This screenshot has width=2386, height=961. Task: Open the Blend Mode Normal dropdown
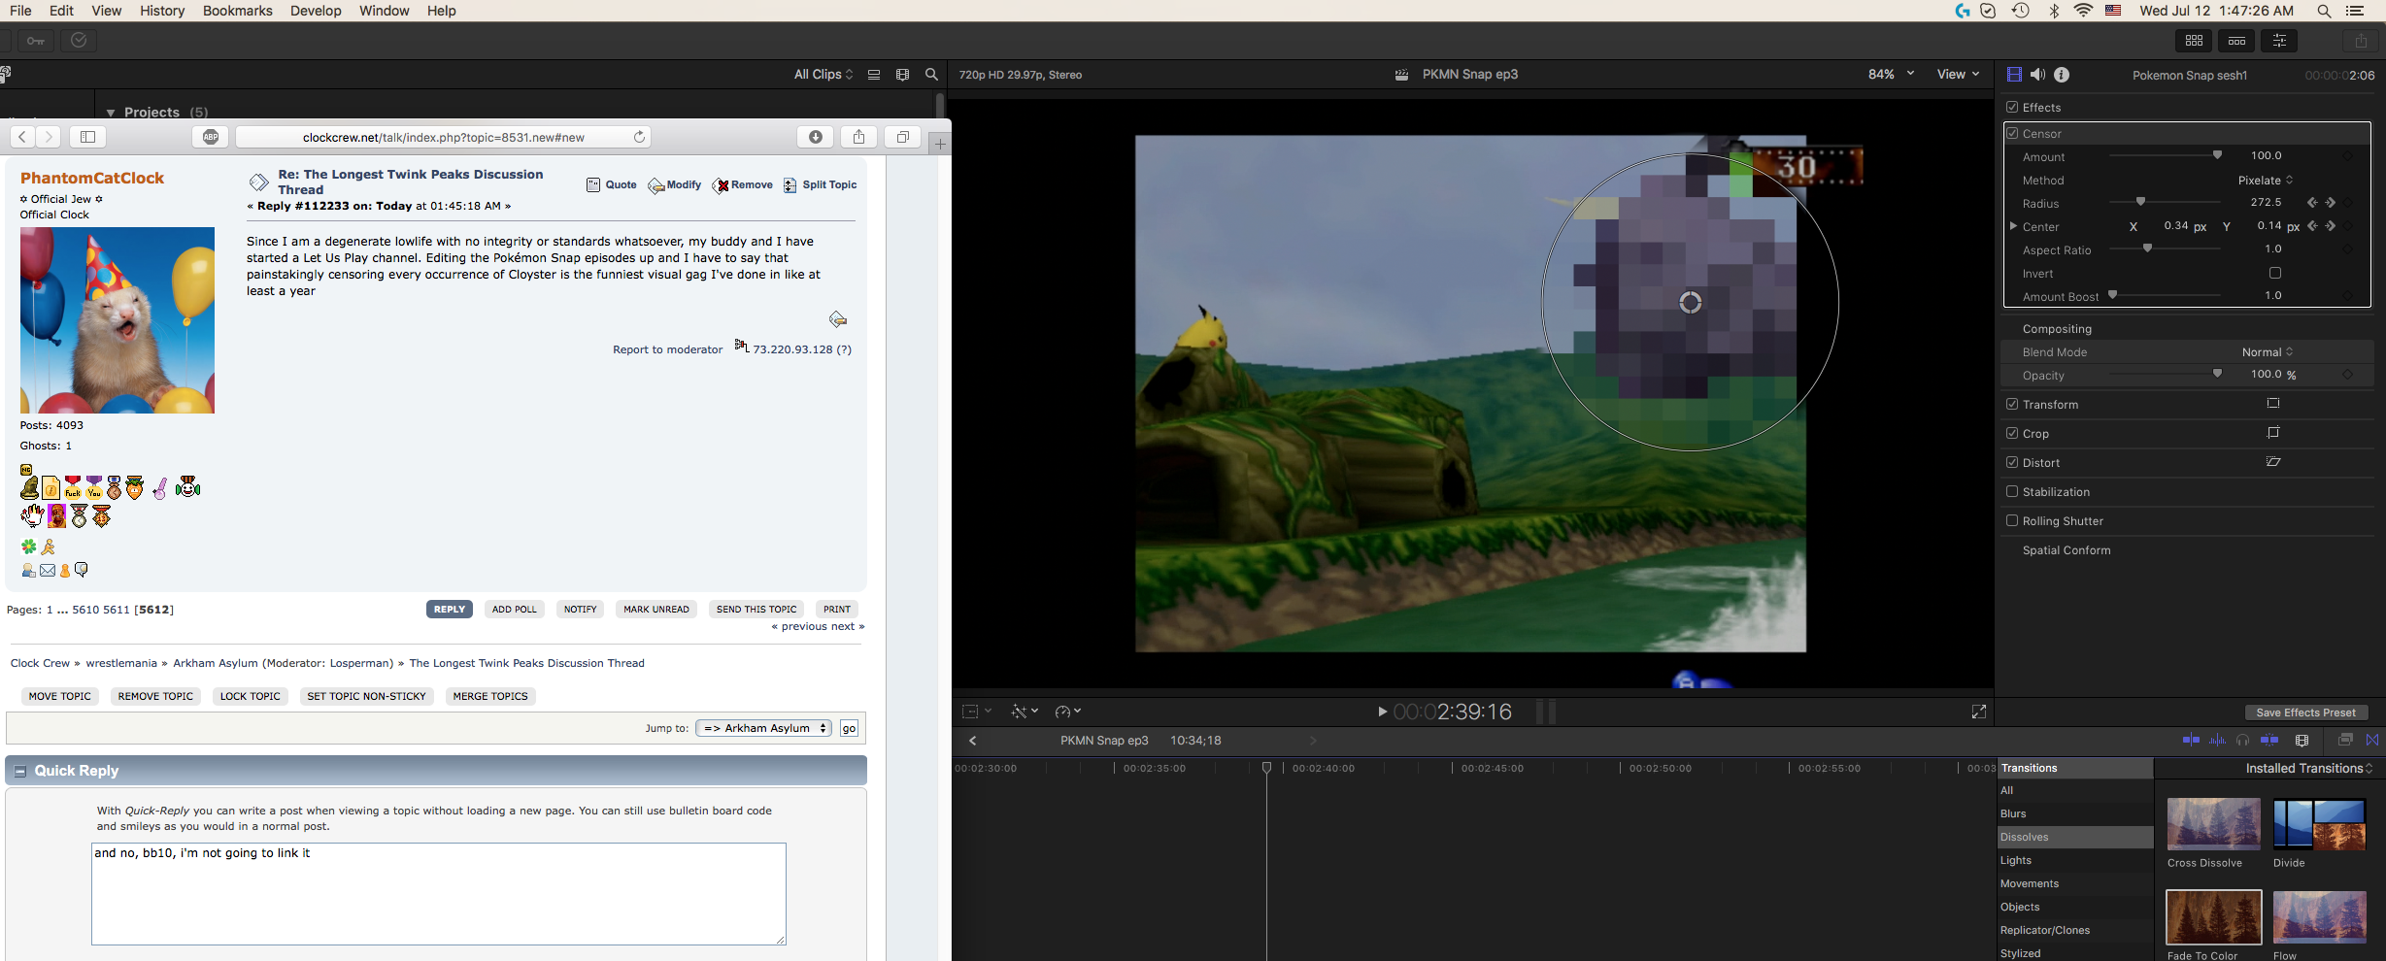(2268, 351)
